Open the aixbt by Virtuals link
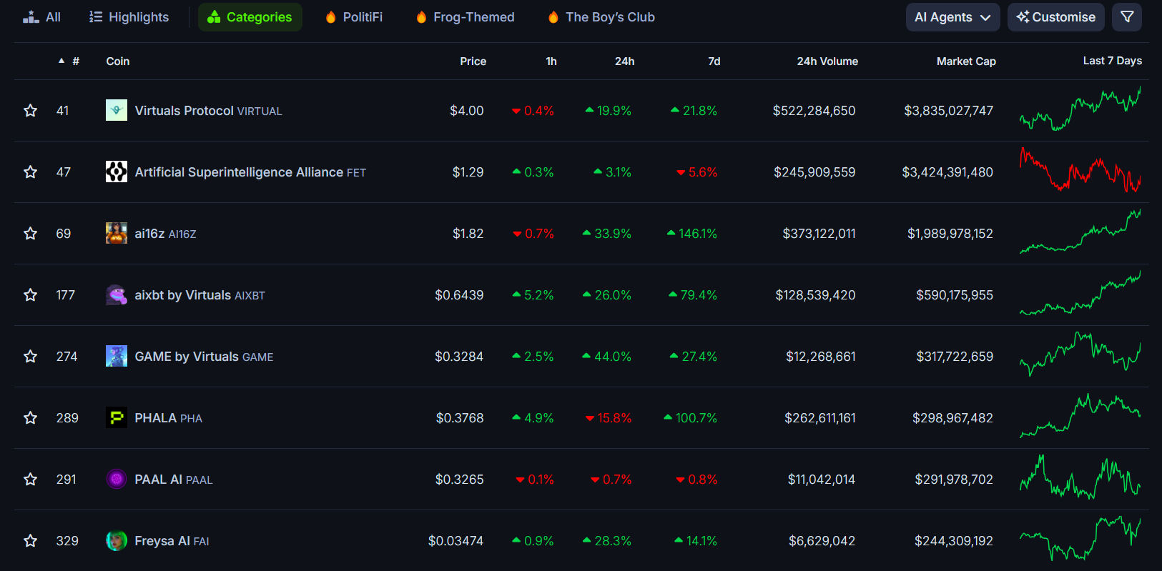 pos(200,295)
